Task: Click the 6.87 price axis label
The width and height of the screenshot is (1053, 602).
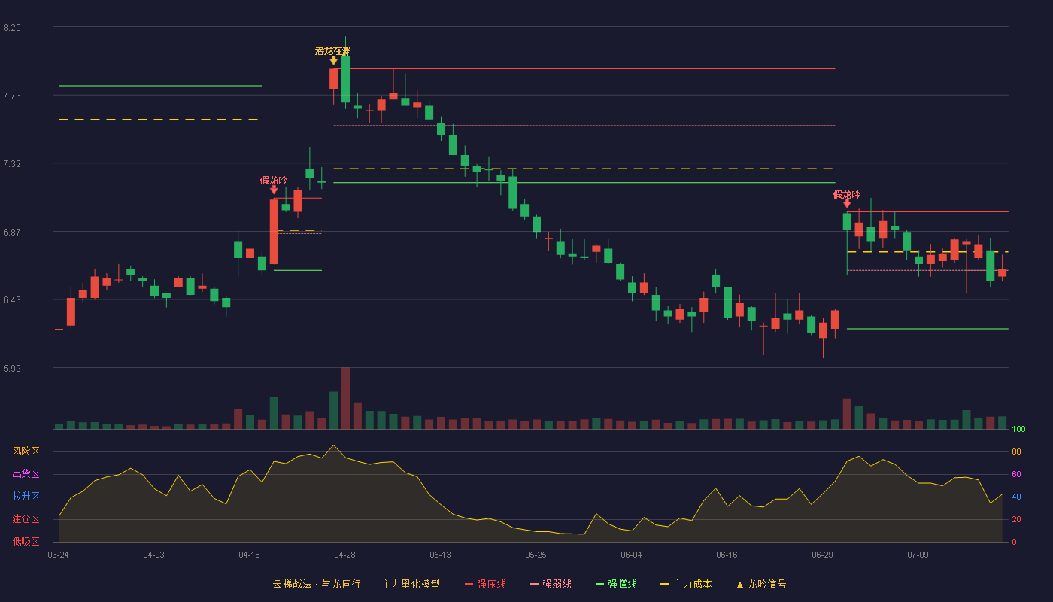Action: point(12,232)
